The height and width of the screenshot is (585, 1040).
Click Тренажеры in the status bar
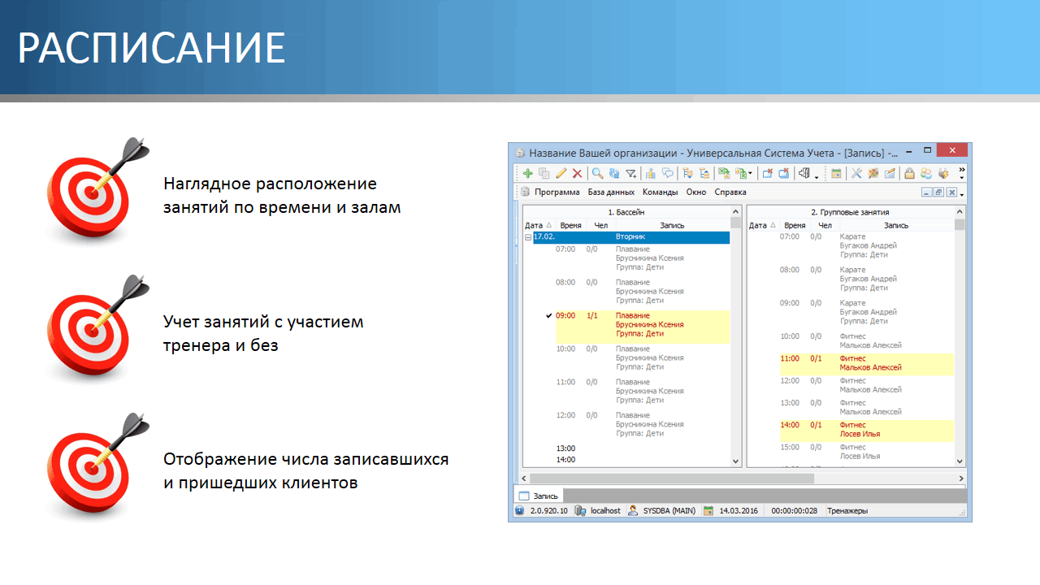847,511
